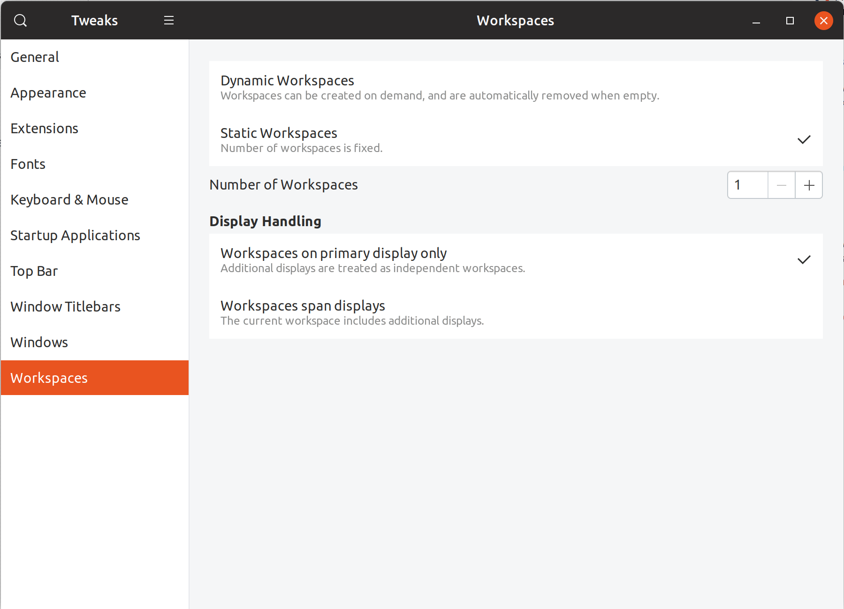
Task: Select the Windows sidebar item
Action: pyautogui.click(x=39, y=342)
